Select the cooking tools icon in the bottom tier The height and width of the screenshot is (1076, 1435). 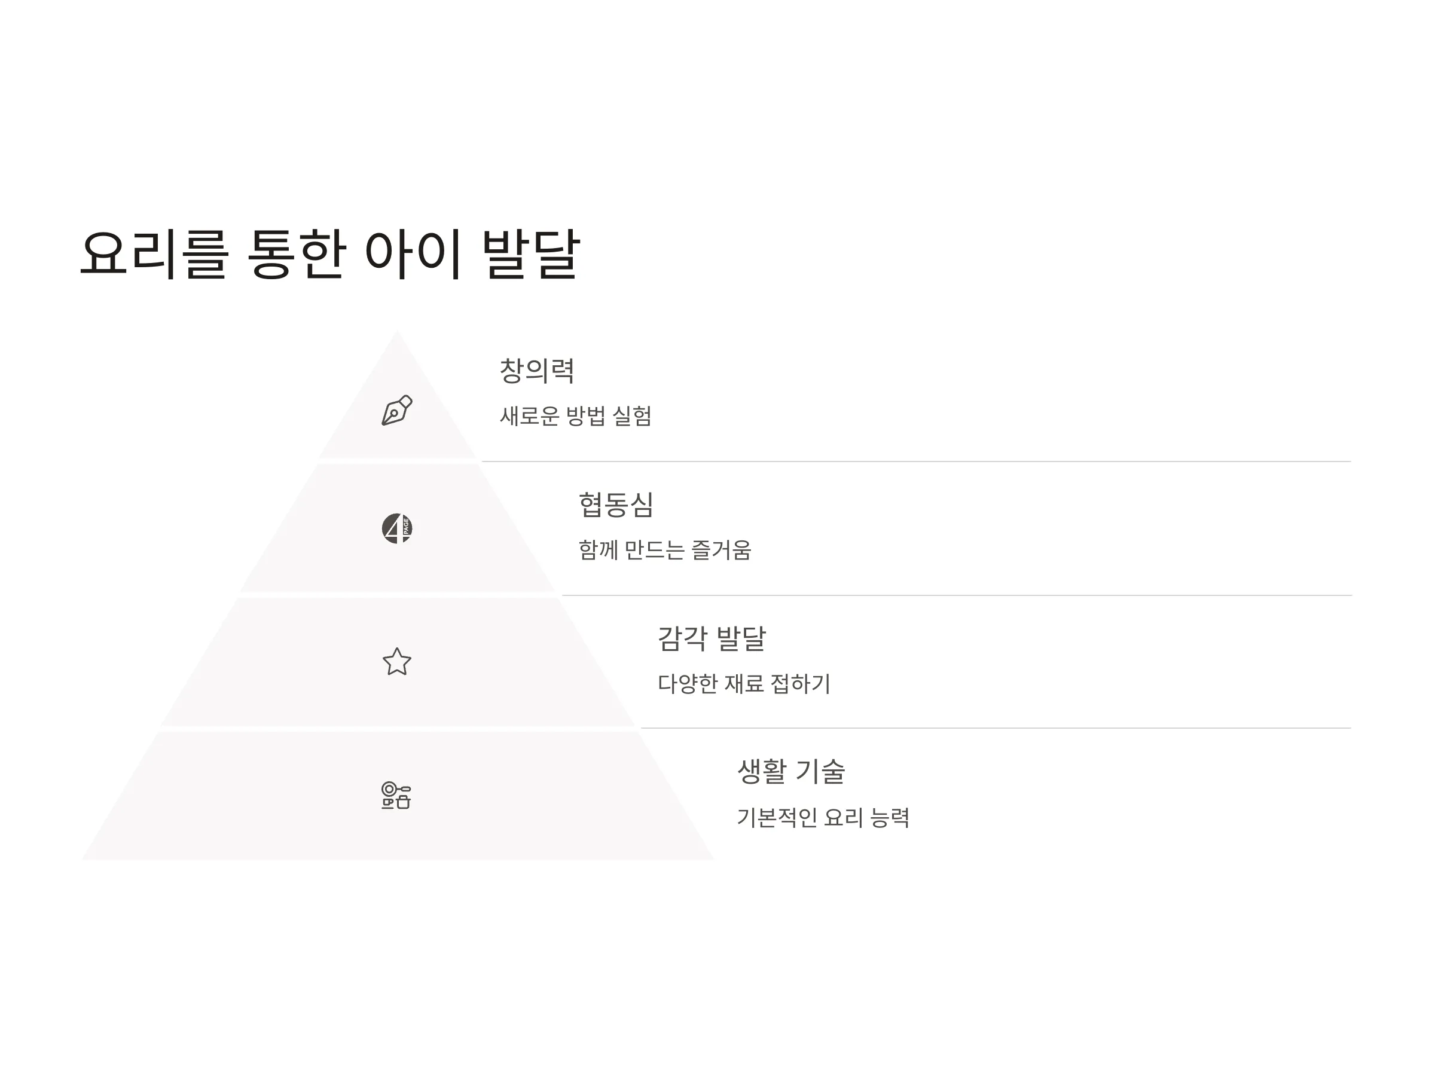(396, 795)
